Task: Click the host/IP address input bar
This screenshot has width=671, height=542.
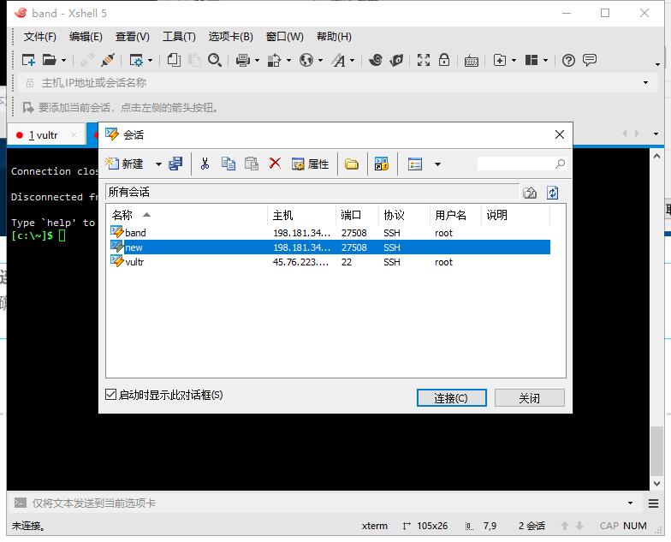Action: (x=338, y=82)
